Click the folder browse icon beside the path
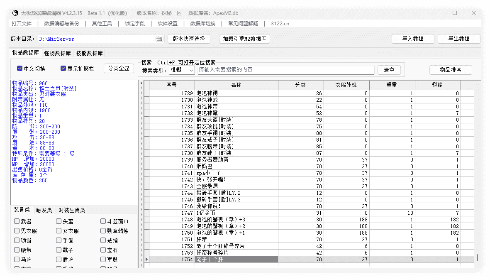The height and width of the screenshot is (277, 490). click(159, 39)
